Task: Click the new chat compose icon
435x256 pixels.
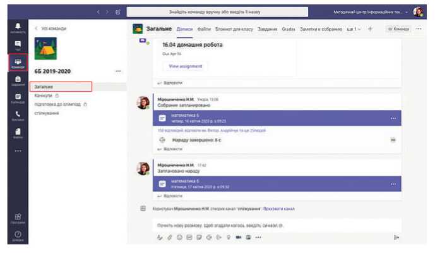Action: (x=117, y=12)
